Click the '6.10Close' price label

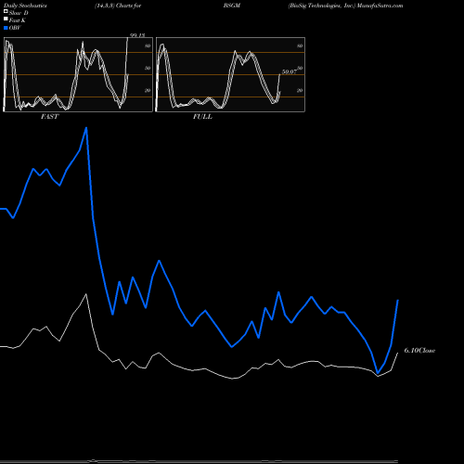pos(419,351)
